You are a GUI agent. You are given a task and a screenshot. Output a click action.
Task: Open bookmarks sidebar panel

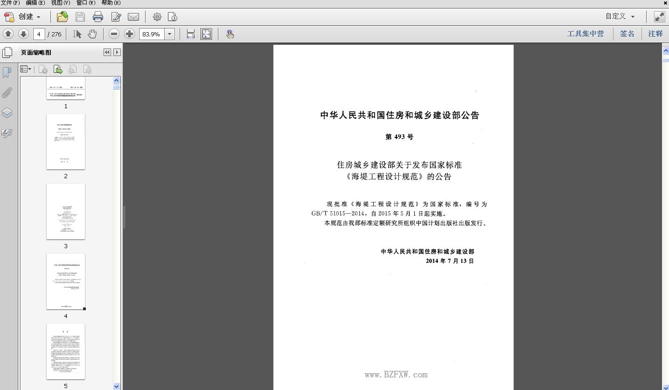click(x=7, y=72)
